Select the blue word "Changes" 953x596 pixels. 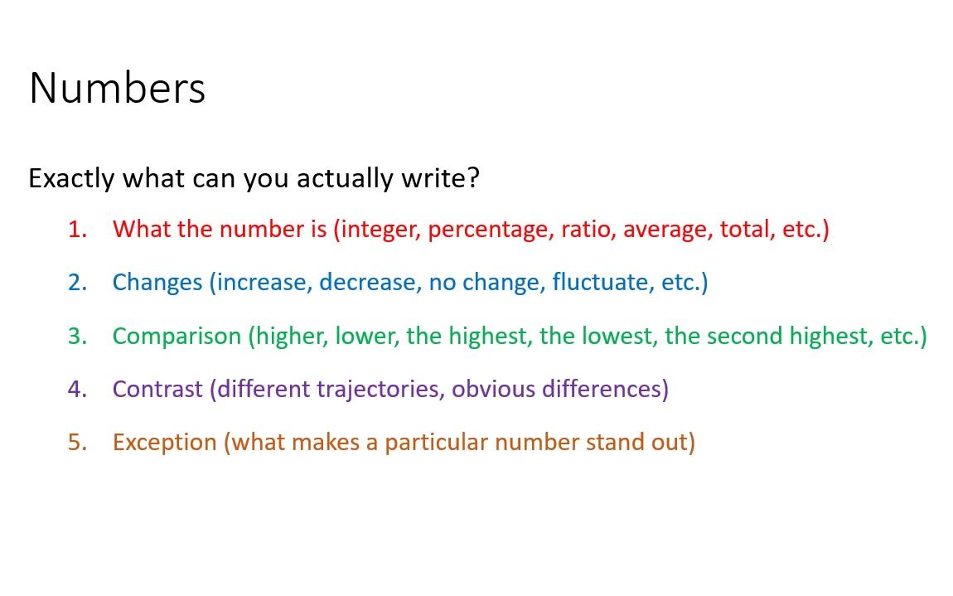(157, 283)
